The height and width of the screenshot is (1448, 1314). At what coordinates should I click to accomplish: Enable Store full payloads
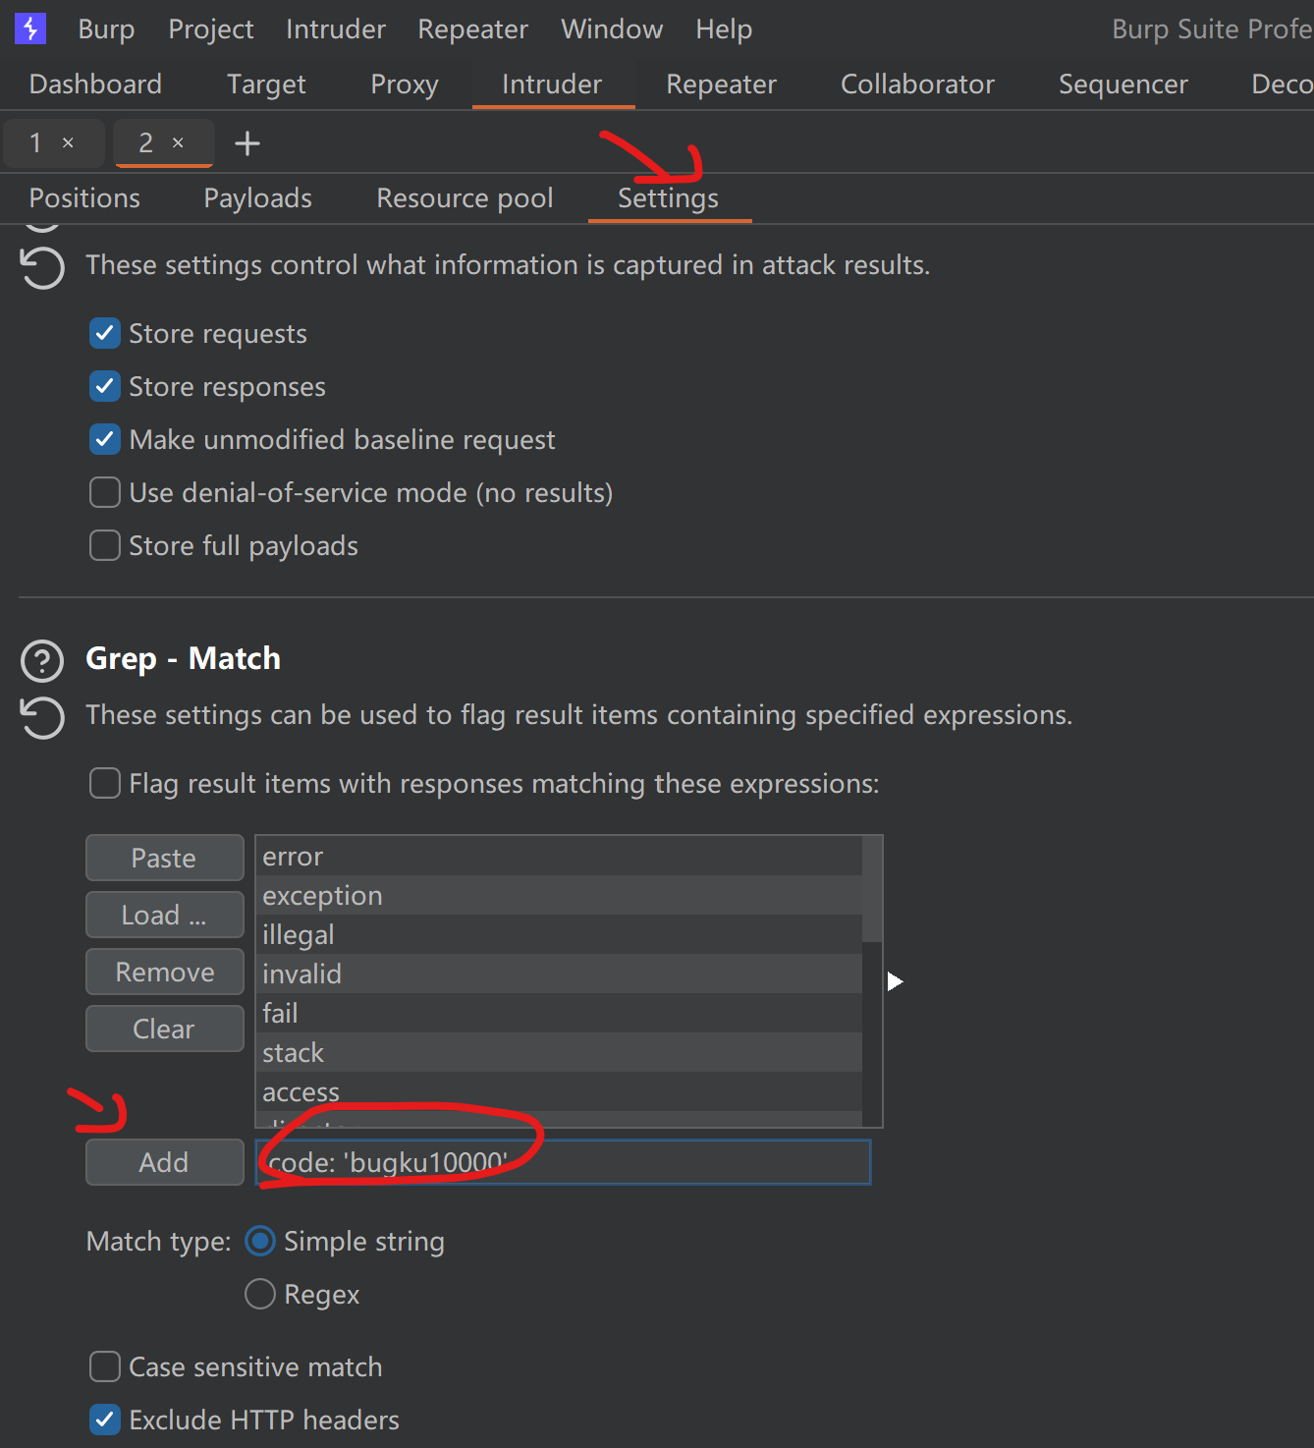105,545
